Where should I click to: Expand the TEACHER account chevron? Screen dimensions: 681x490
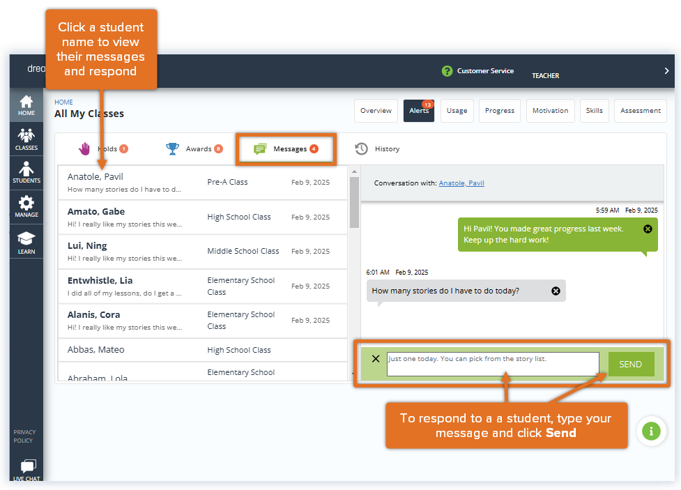(666, 70)
